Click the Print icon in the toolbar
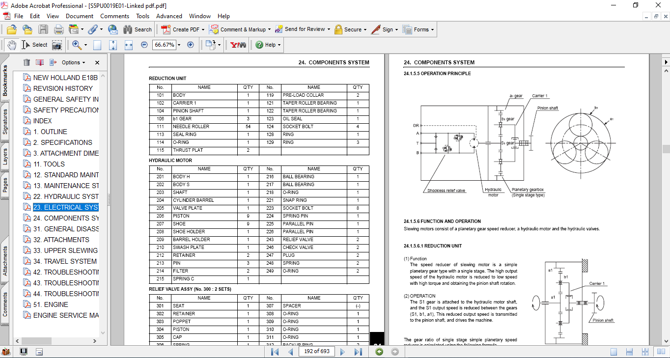Viewport: 670px width, 358px height. click(58, 29)
